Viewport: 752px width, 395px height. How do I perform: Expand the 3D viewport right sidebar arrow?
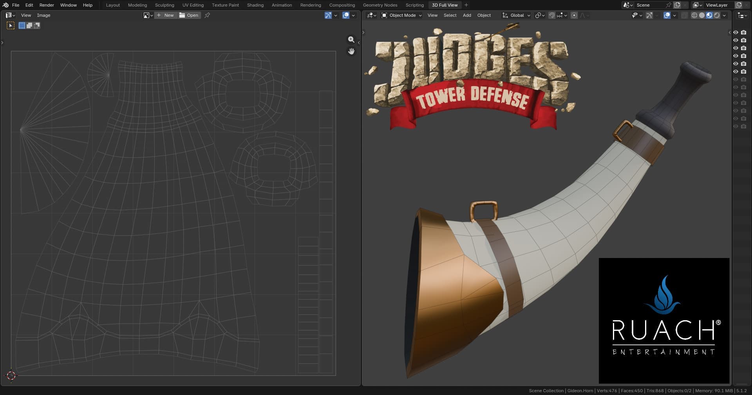[x=730, y=32]
